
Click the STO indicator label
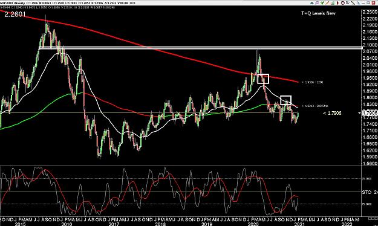click(367, 192)
